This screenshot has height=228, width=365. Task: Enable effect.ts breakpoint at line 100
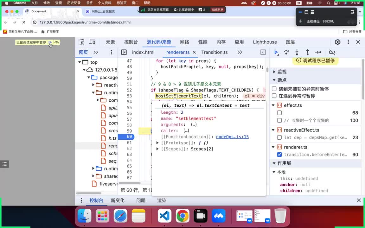(x=279, y=120)
